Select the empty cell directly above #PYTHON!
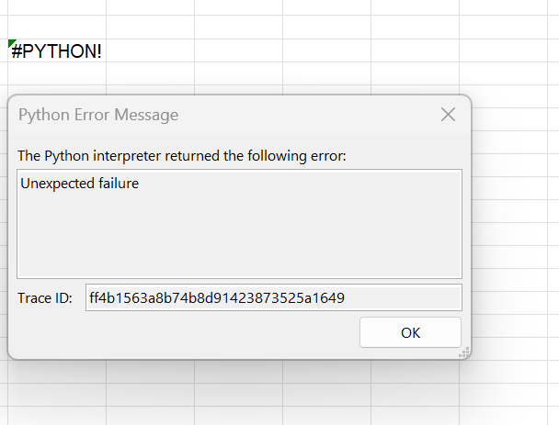The width and height of the screenshot is (559, 425). (x=55, y=28)
